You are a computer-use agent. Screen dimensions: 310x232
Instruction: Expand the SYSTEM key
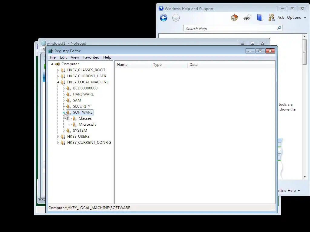tap(64, 130)
